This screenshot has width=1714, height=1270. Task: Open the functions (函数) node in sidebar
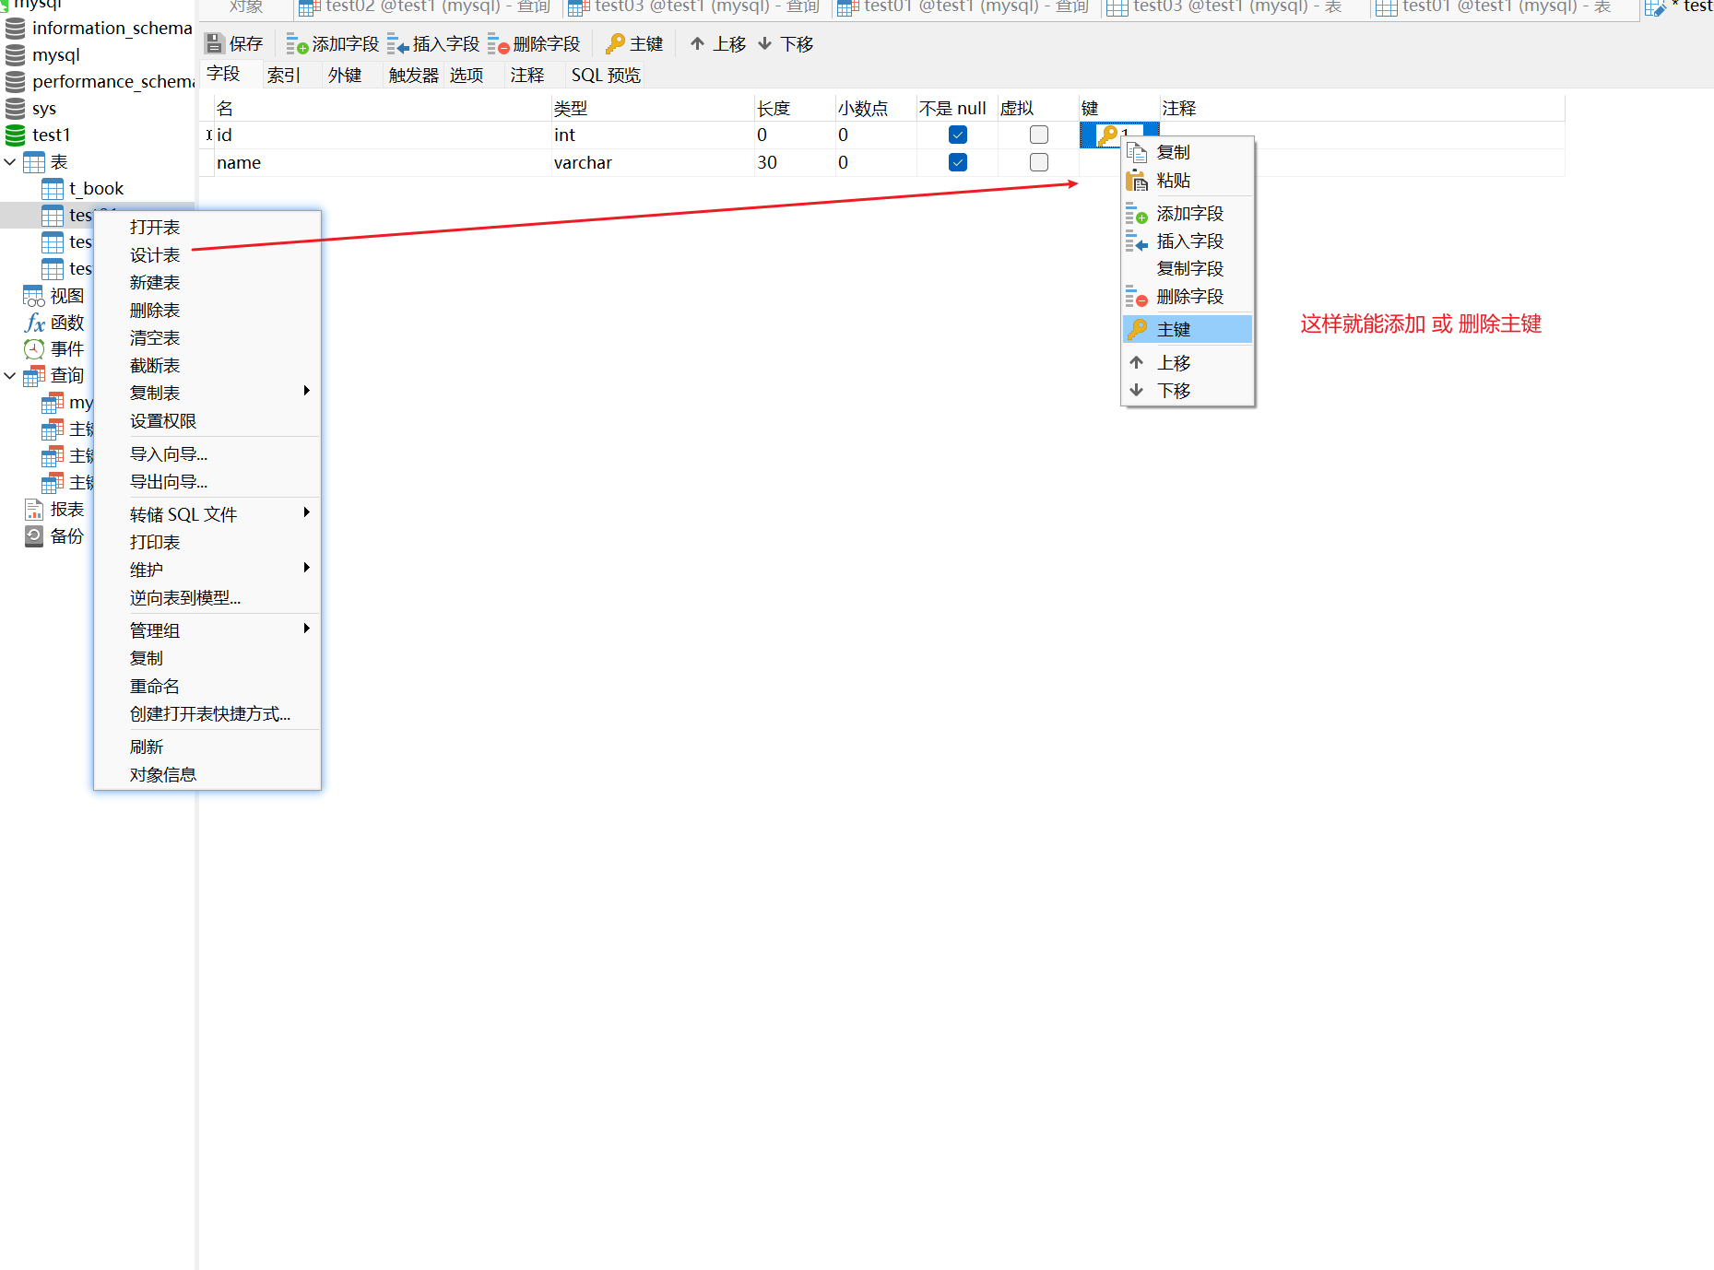[67, 323]
